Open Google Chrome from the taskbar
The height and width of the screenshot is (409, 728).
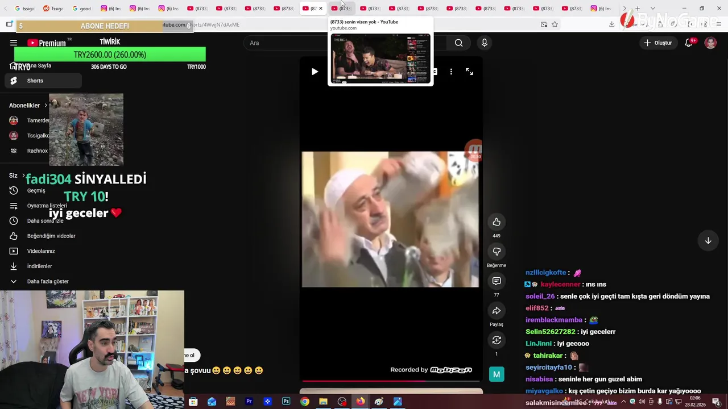pyautogui.click(x=305, y=402)
